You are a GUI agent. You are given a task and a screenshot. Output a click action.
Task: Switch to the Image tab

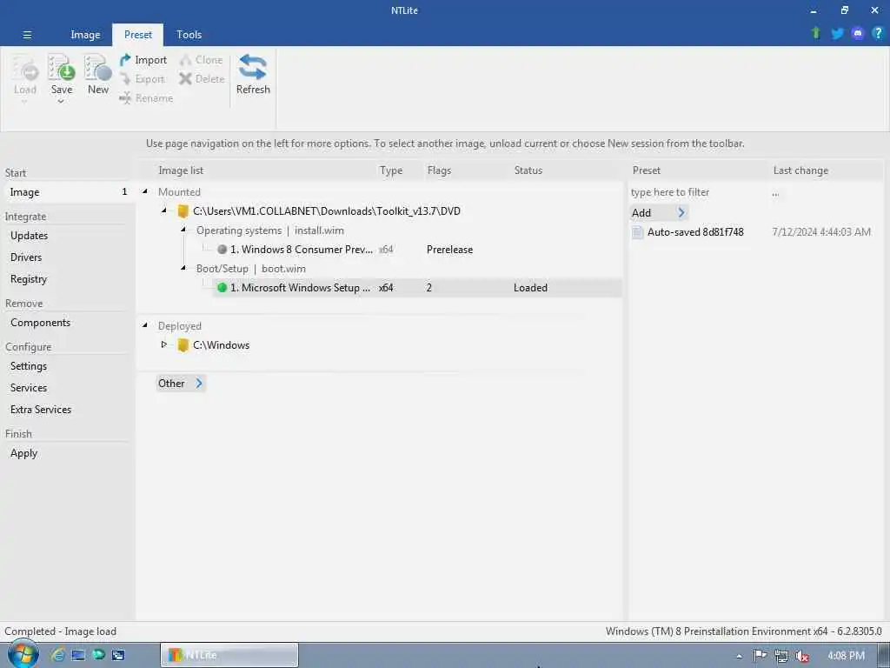click(x=85, y=35)
